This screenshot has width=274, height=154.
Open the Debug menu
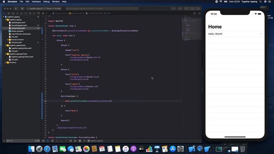[46, 2]
